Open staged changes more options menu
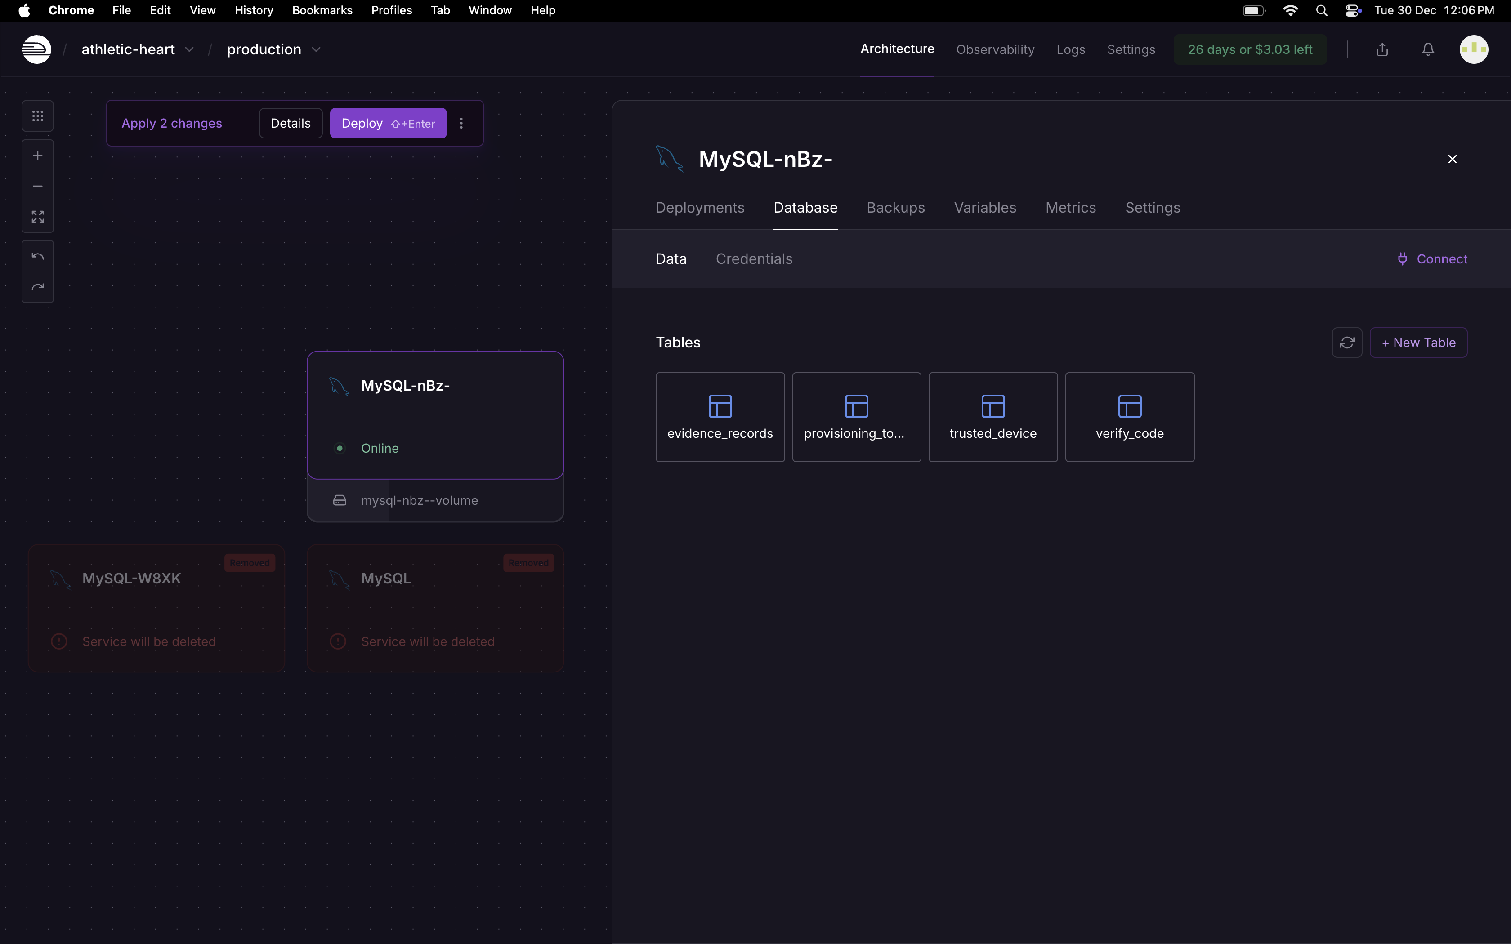1511x944 pixels. [461, 124]
